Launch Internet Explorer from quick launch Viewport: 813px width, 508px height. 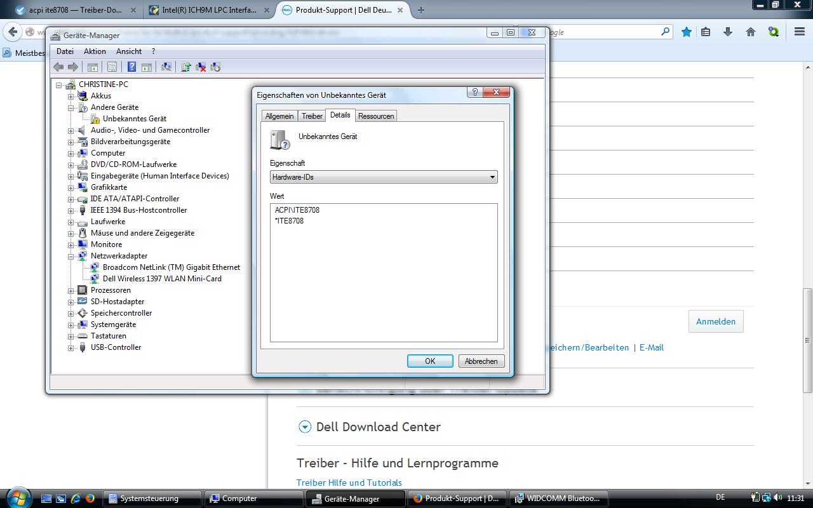(76, 498)
